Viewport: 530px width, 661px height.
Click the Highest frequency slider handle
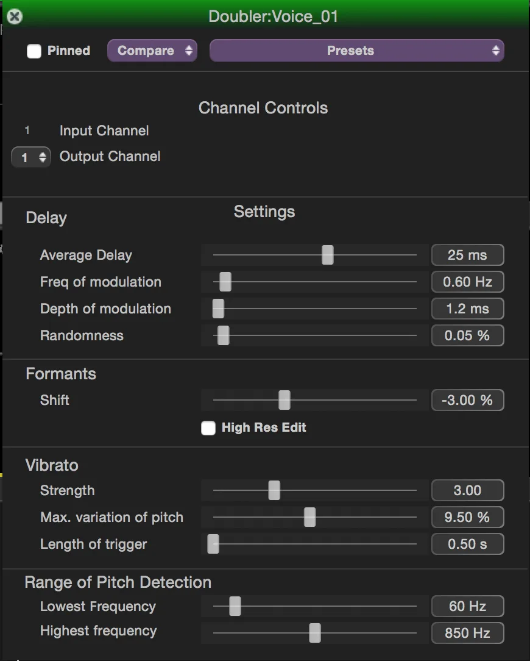click(314, 633)
